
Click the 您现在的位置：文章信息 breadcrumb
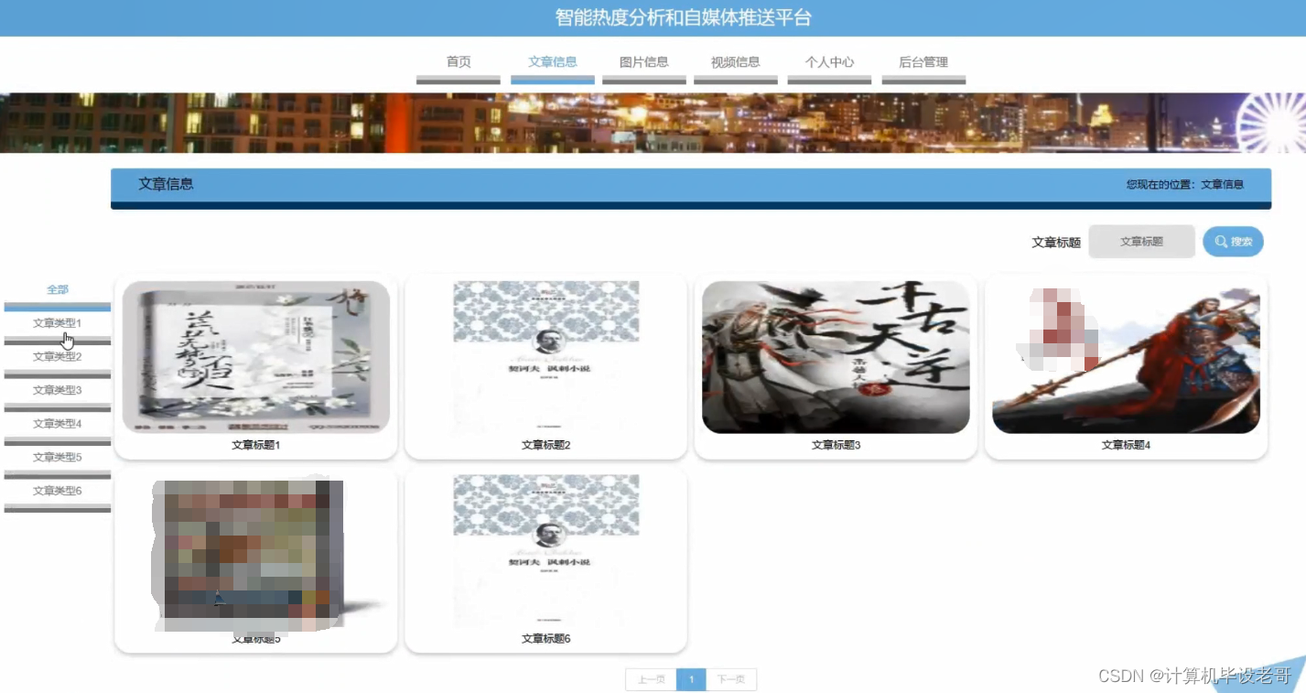click(1185, 184)
